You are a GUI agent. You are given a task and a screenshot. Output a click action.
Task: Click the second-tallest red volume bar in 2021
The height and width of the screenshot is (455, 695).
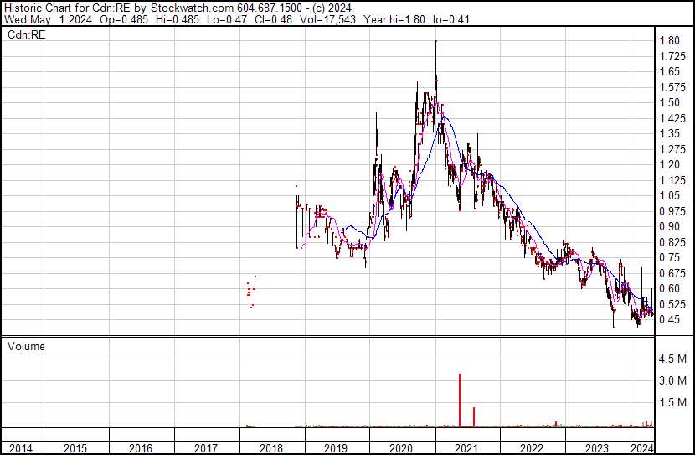point(474,416)
